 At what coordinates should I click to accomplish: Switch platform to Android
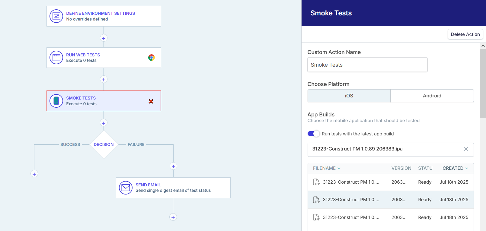click(432, 96)
